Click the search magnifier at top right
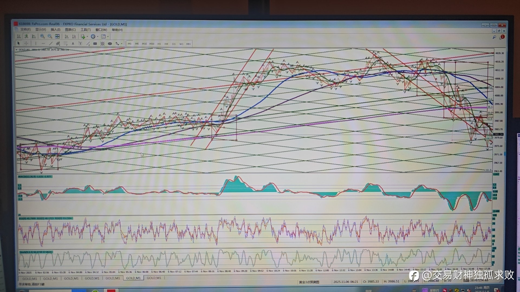 [494, 37]
